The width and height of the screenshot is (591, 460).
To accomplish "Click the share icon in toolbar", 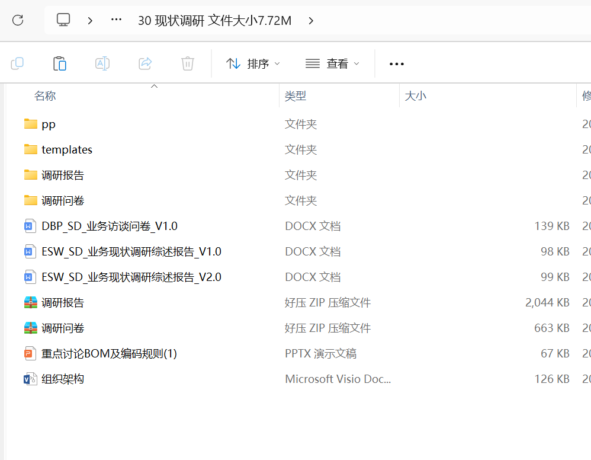I will 145,63.
